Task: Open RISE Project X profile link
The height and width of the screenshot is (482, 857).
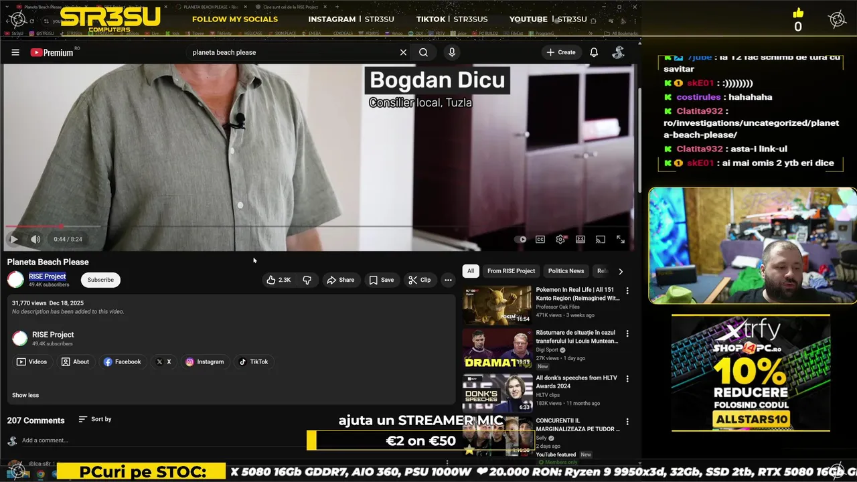Action: (x=163, y=361)
